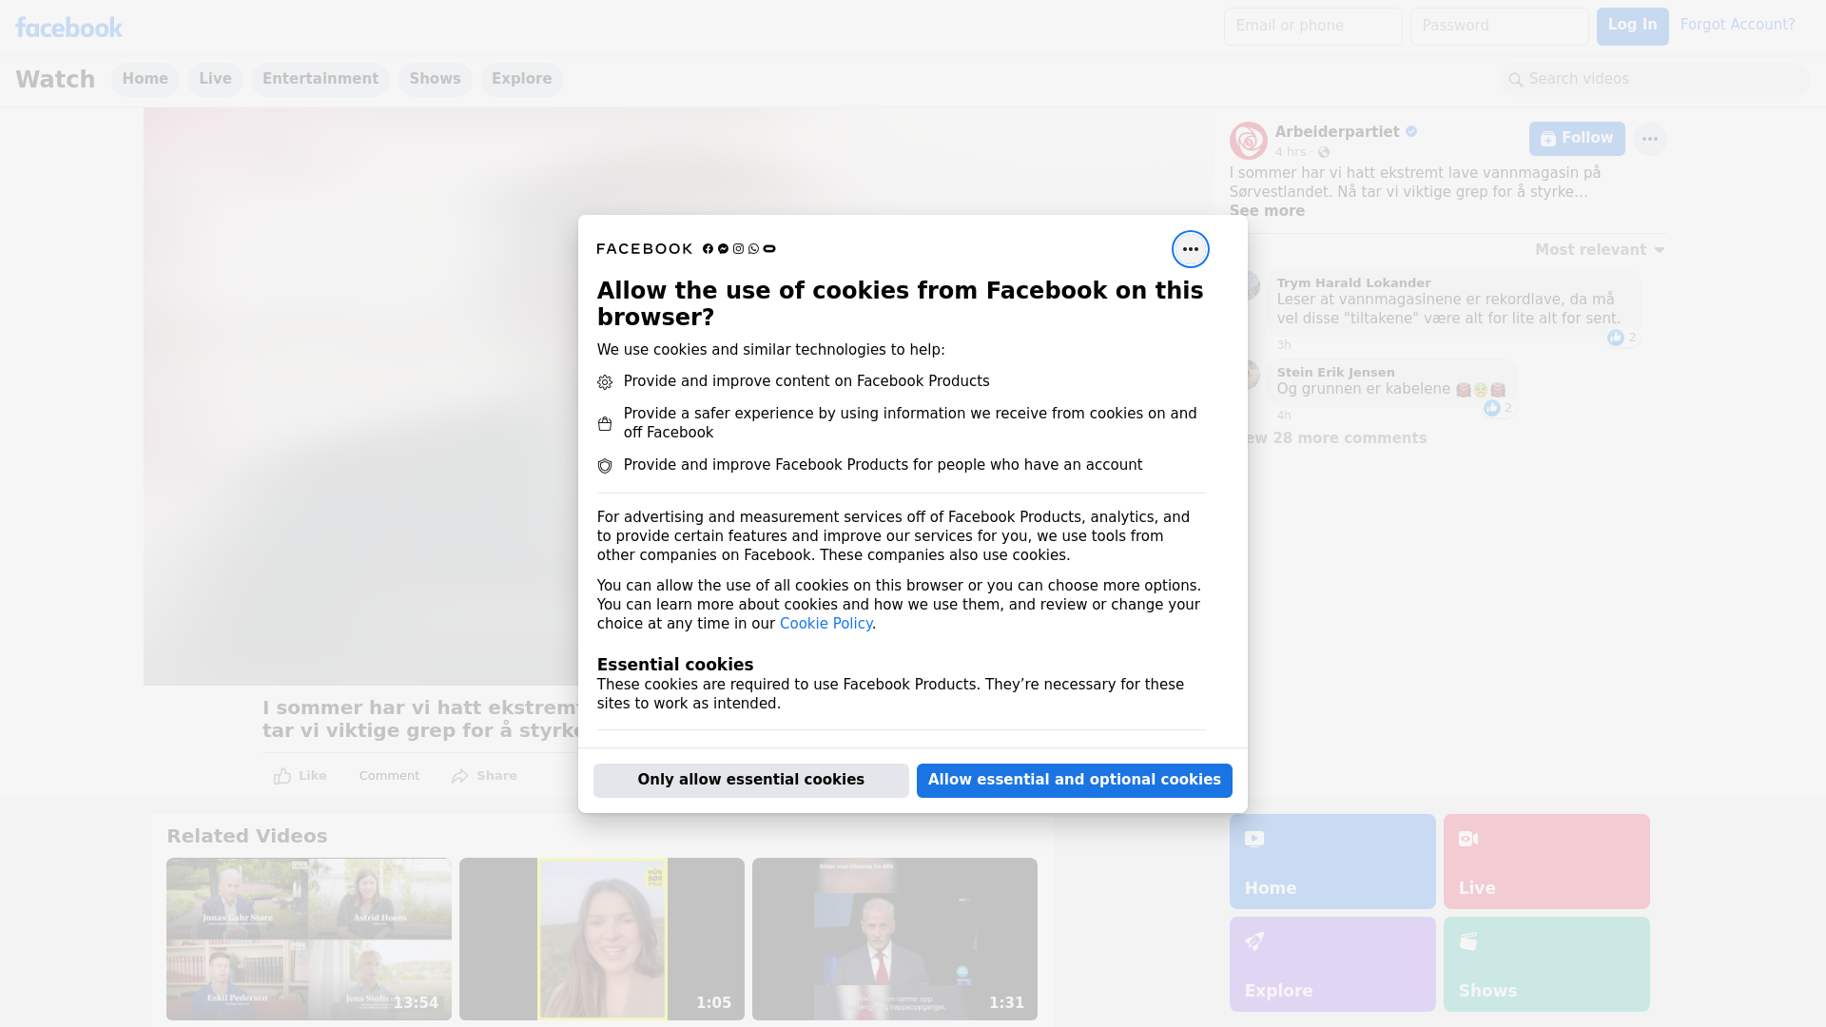This screenshot has width=1826, height=1027.
Task: Open post options menu next to Follow
Action: tap(1649, 139)
